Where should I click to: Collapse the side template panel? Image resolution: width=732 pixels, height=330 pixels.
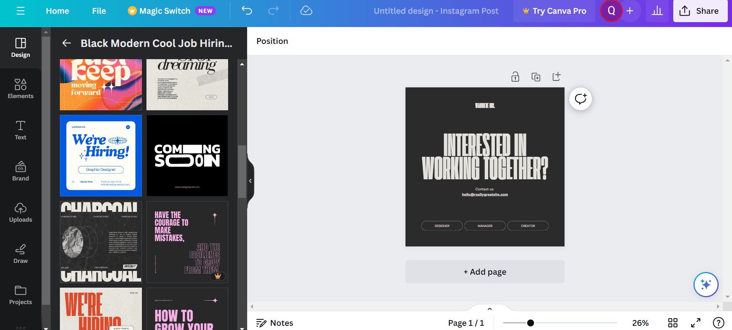click(x=250, y=181)
